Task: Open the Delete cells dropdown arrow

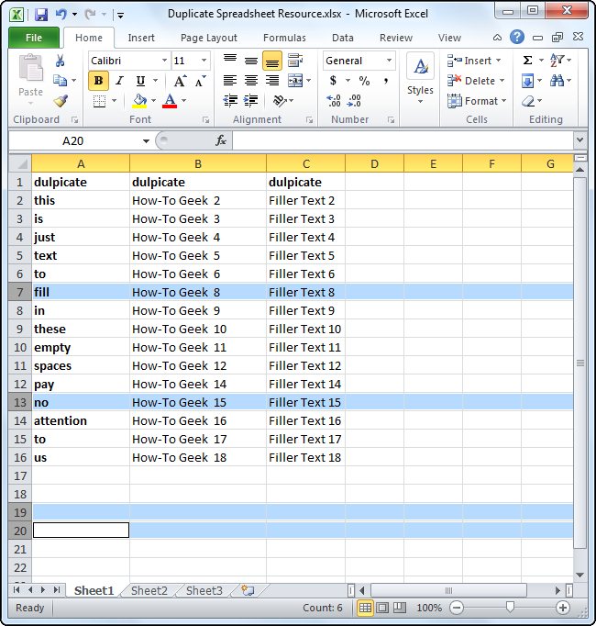Action: [x=502, y=81]
